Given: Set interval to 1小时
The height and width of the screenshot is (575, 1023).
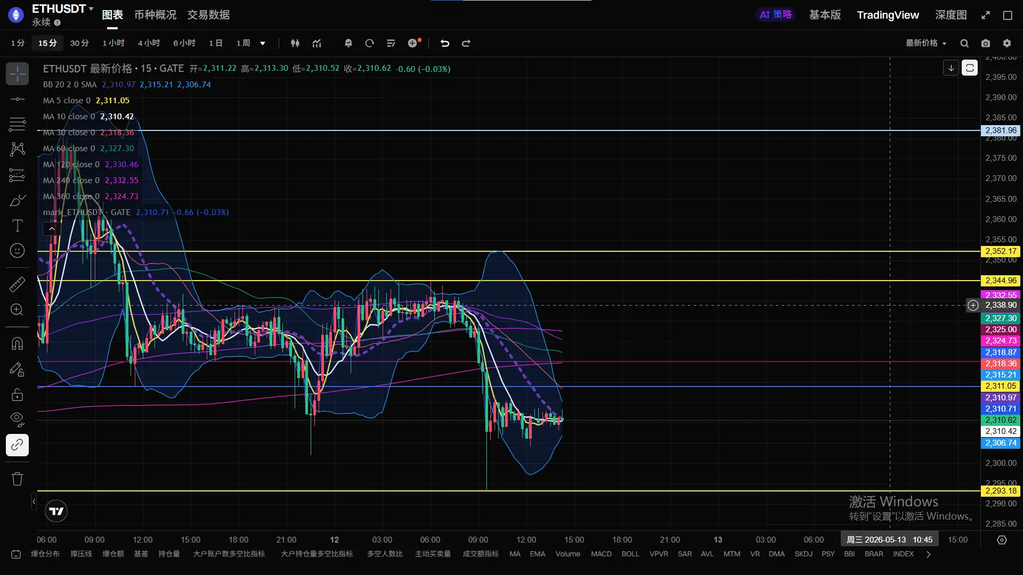Looking at the screenshot, I should [x=113, y=43].
